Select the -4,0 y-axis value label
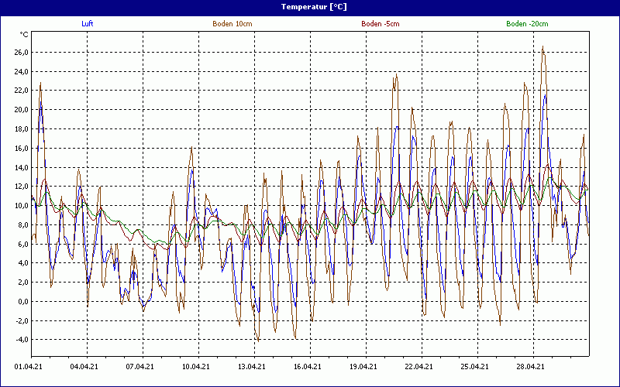This screenshot has height=387, width=620. tap(21, 340)
